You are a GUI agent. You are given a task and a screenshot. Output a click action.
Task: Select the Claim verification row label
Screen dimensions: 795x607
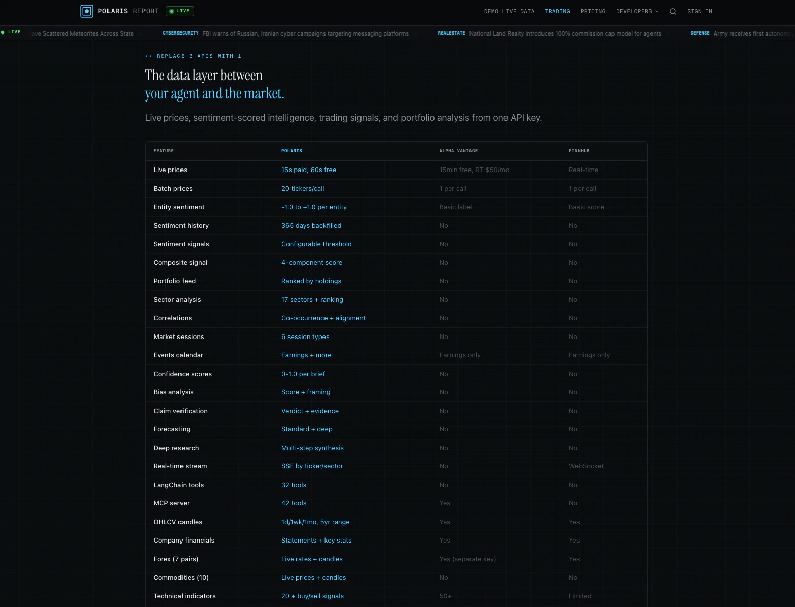coord(180,411)
